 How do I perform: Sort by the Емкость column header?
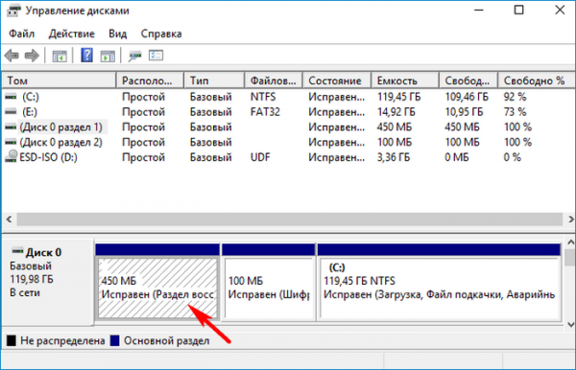point(404,81)
